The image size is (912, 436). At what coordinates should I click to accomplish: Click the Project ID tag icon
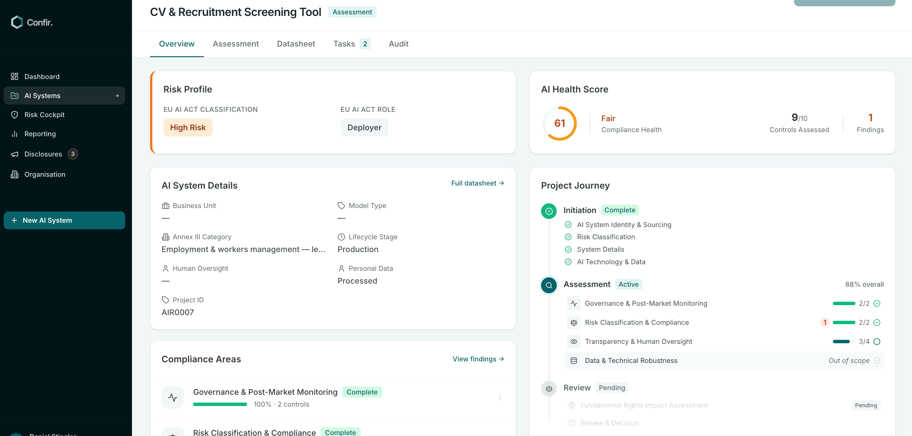(165, 300)
